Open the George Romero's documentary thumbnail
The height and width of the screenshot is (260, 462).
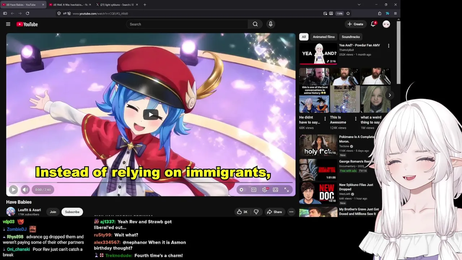pos(318,169)
